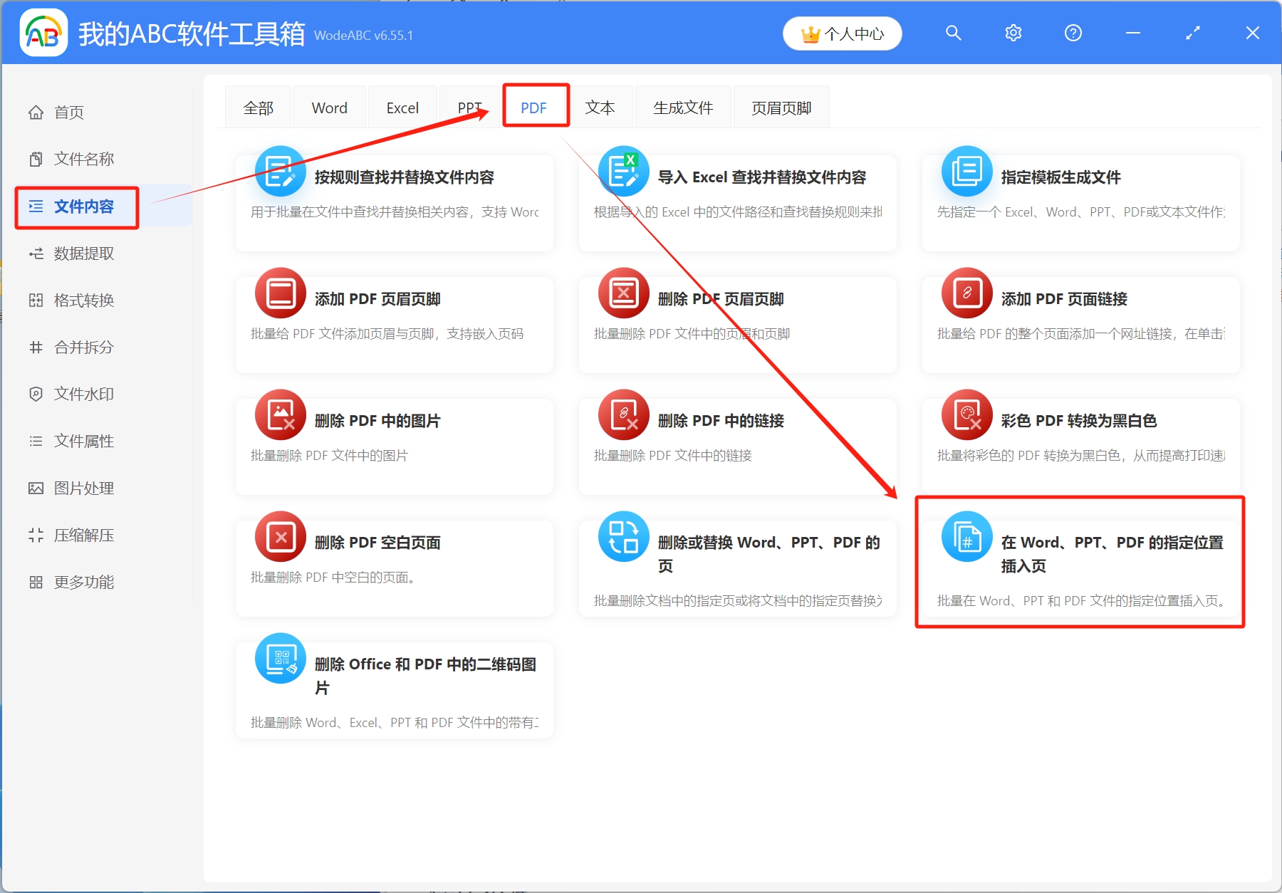The image size is (1282, 893).
Task: Open the 删除 PDF 空白页面 icon
Action: tap(280, 536)
